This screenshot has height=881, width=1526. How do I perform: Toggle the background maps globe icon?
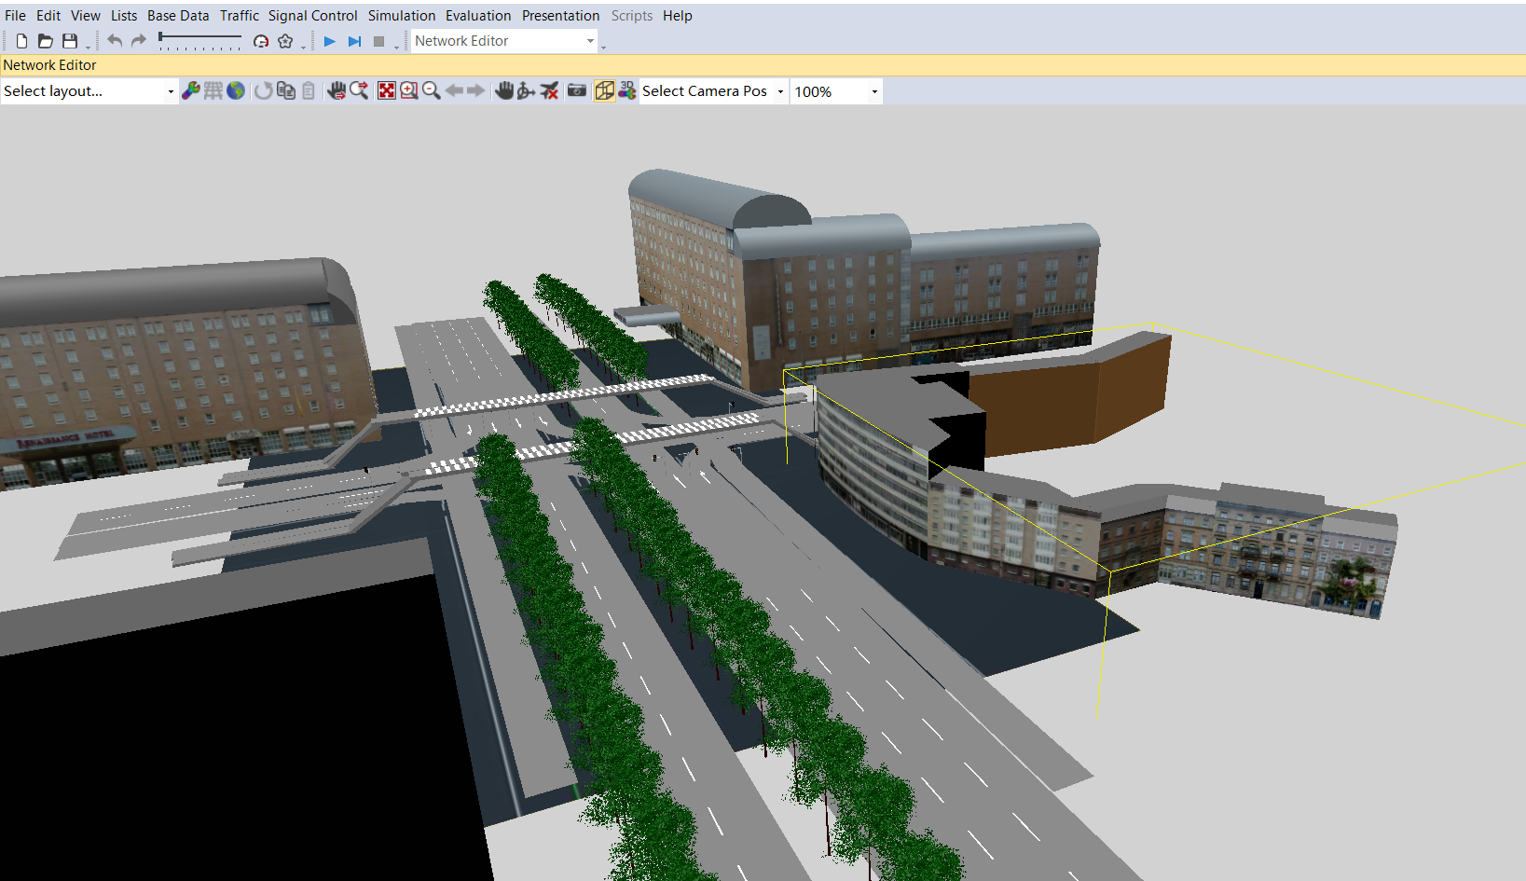point(236,90)
